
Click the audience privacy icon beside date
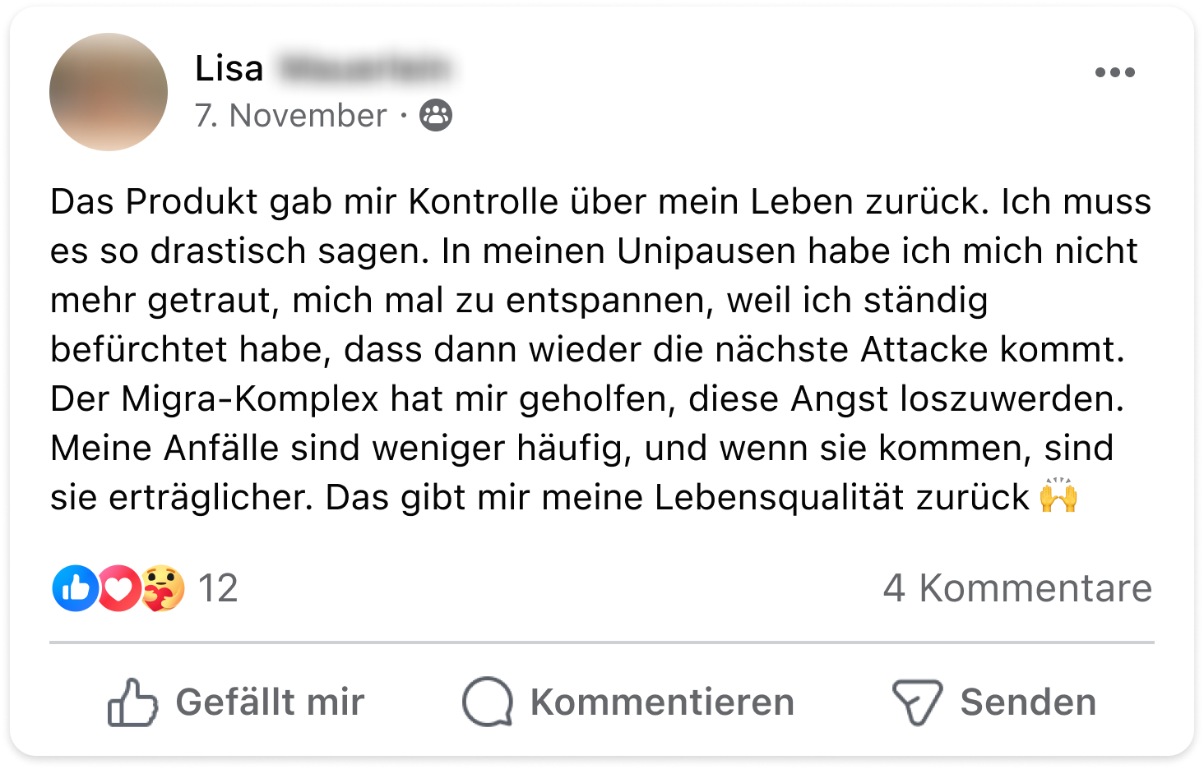click(x=436, y=116)
